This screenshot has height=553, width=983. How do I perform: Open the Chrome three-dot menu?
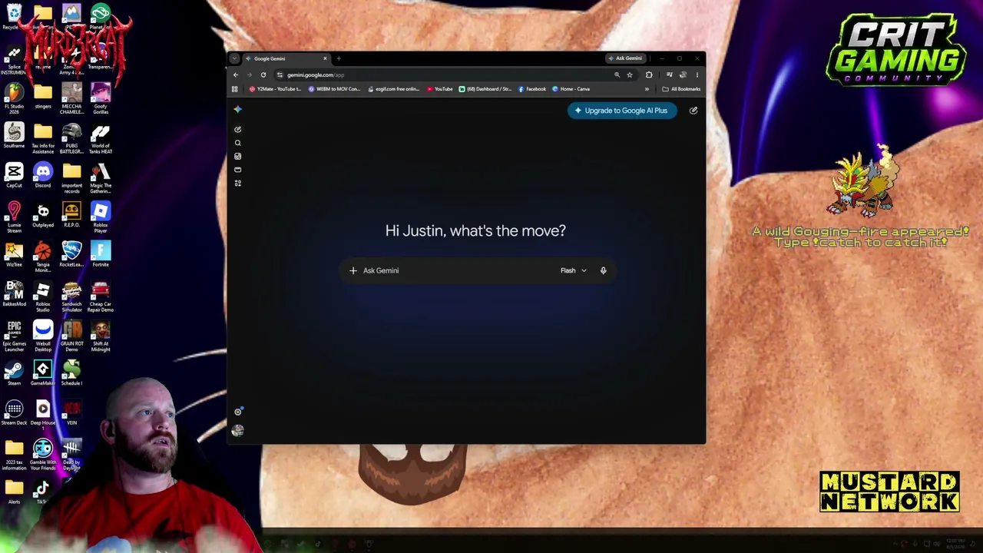coord(697,75)
